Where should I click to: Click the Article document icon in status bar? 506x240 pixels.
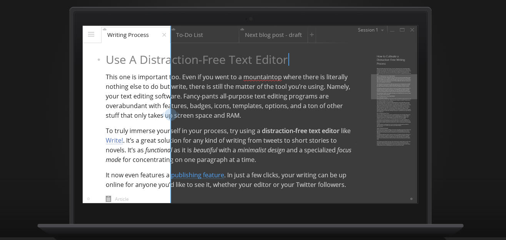pos(108,199)
